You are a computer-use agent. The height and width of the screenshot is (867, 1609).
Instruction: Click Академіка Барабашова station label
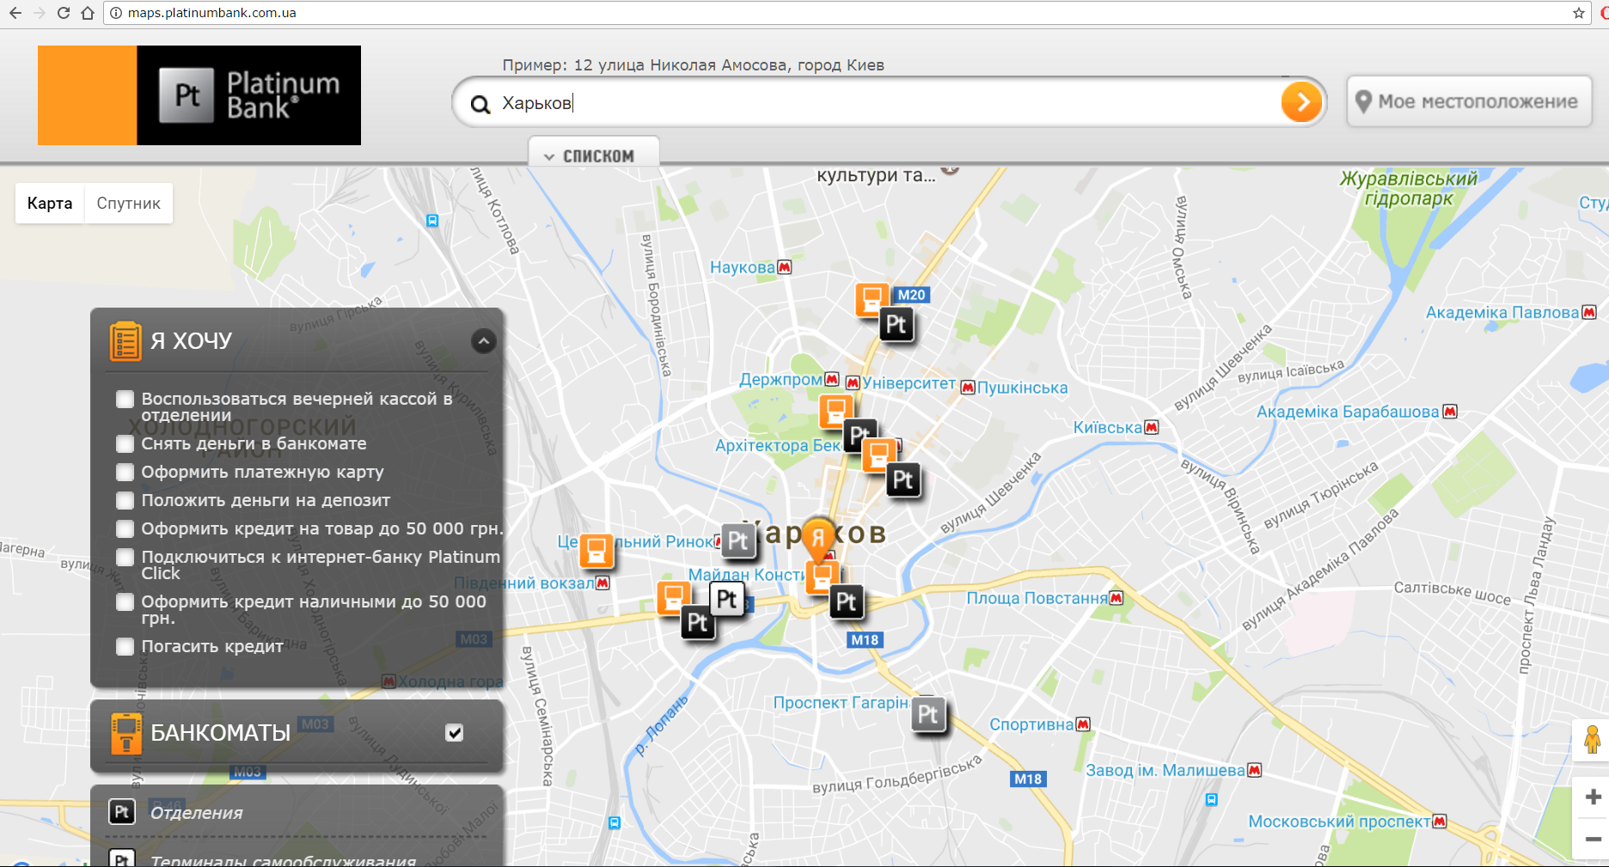point(1348,412)
